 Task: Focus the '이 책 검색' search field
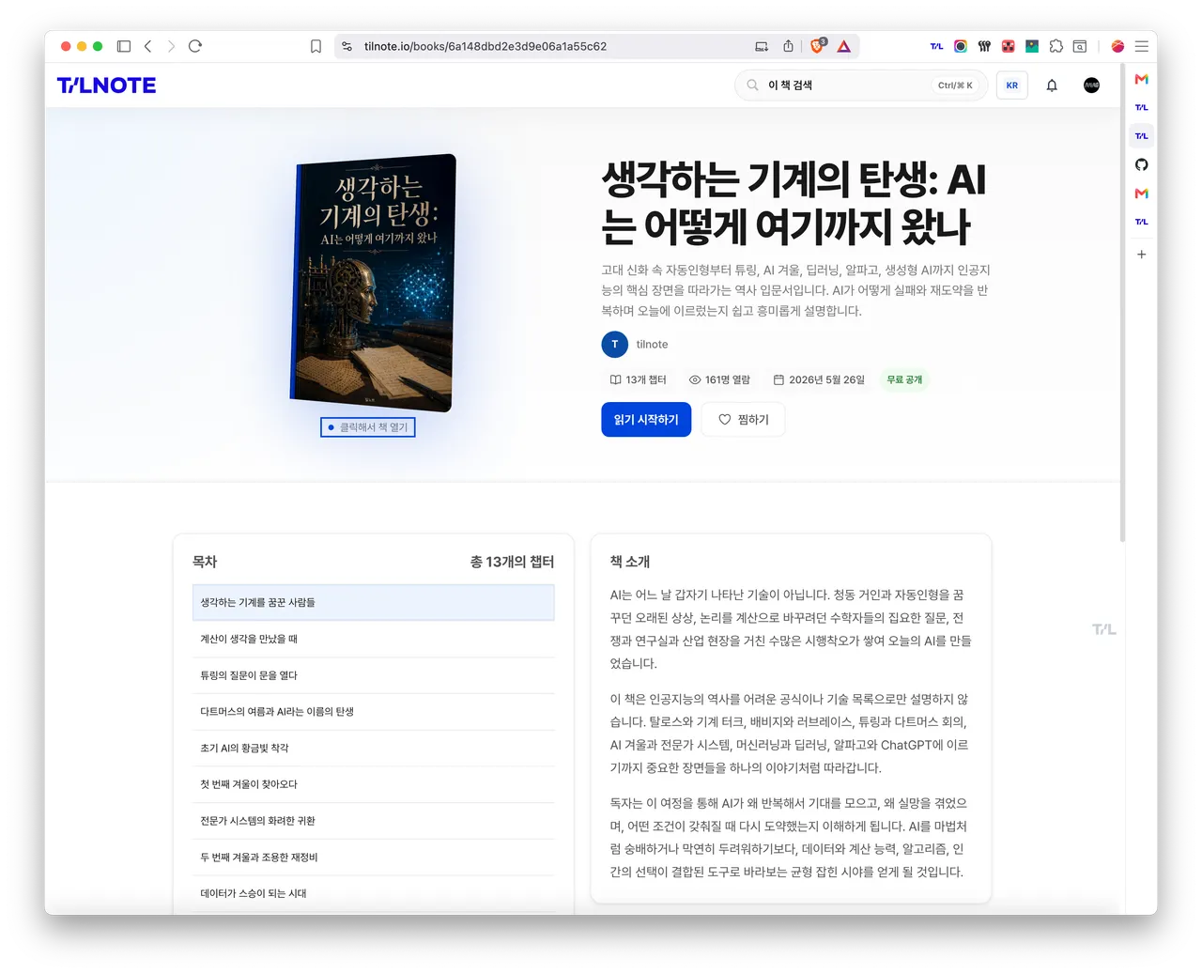pyautogui.click(x=861, y=85)
